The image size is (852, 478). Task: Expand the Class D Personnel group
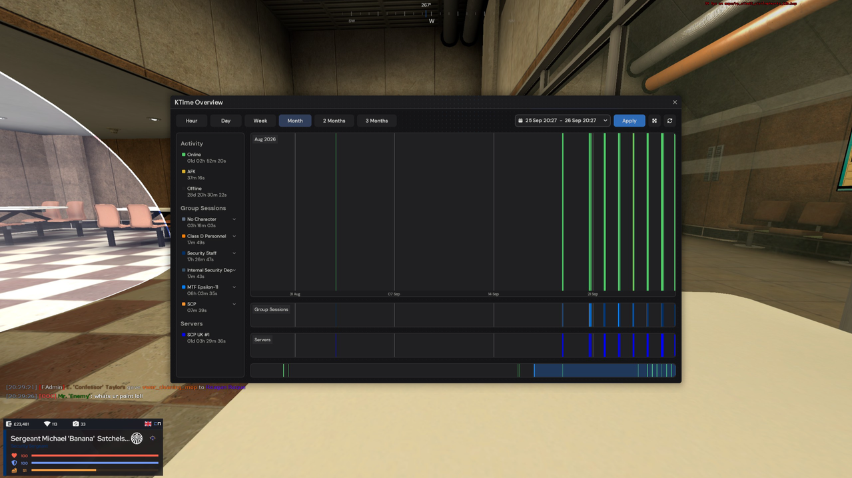(234, 236)
